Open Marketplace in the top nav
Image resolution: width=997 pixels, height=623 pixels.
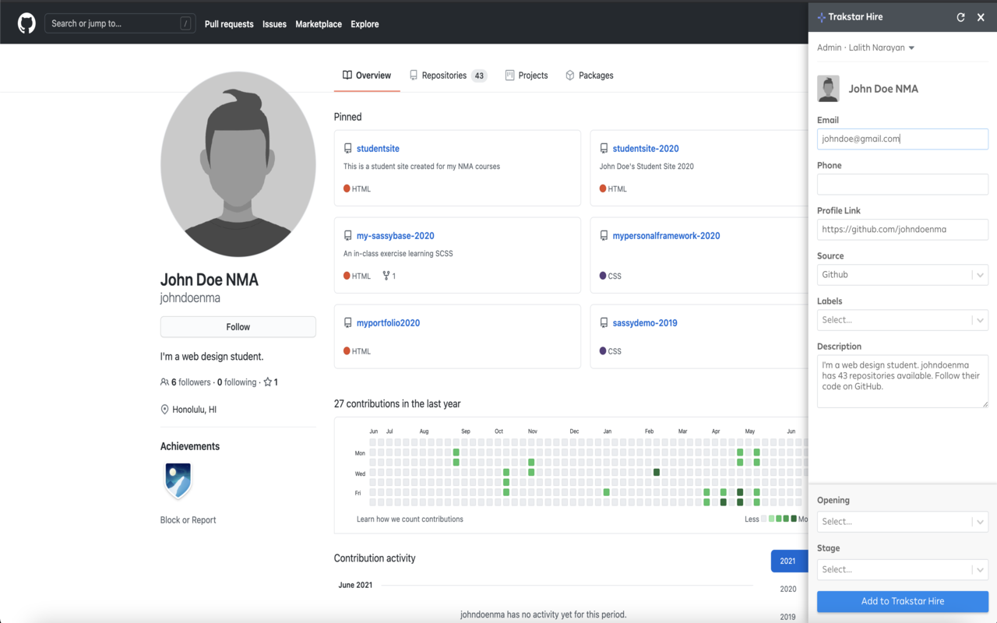click(319, 24)
